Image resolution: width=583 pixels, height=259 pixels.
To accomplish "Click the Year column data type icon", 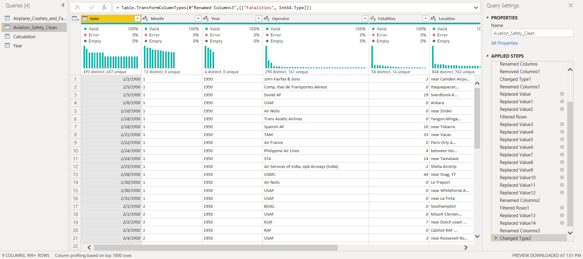I will pyautogui.click(x=206, y=19).
